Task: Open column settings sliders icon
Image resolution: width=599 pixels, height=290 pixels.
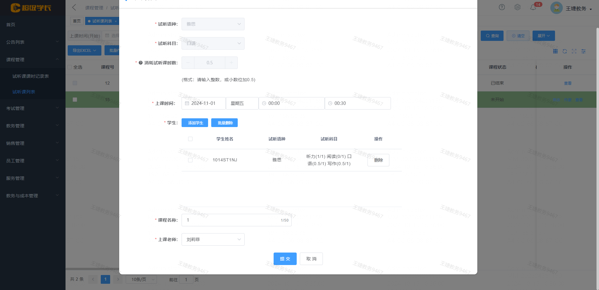Action: click(x=583, y=51)
